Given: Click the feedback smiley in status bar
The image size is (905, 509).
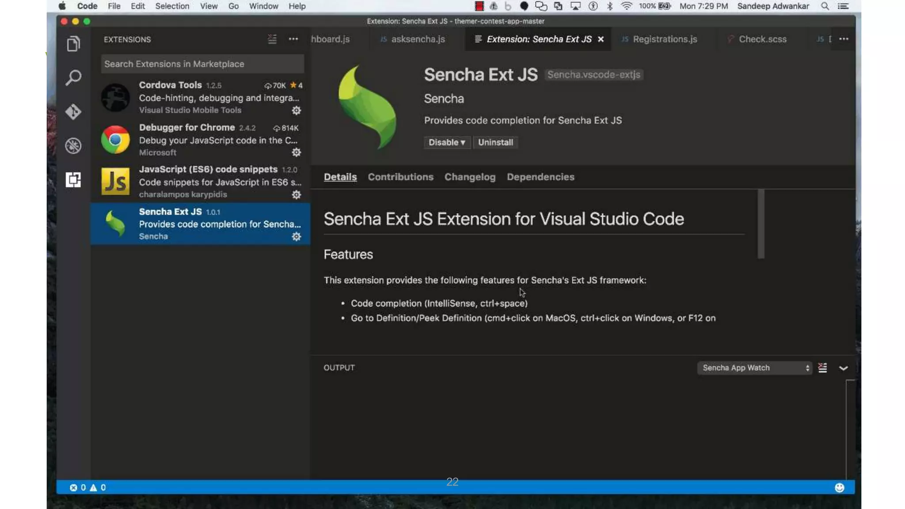Looking at the screenshot, I should pos(840,487).
